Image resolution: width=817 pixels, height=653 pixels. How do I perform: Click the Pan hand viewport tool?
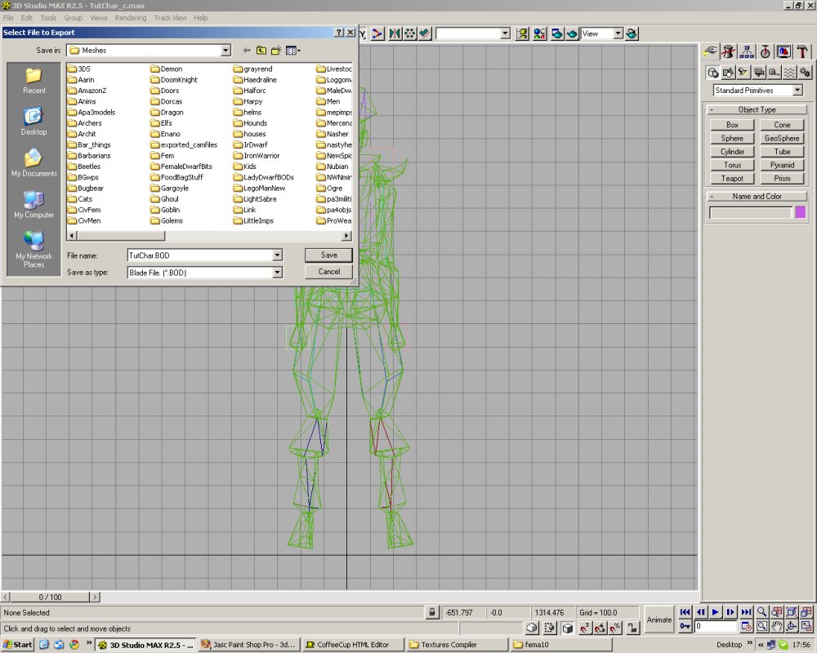point(777,626)
